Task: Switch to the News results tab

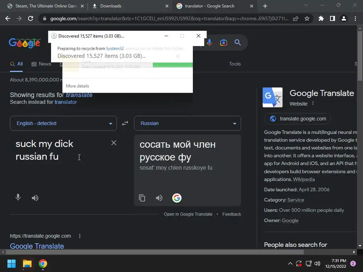Action: 41,64
